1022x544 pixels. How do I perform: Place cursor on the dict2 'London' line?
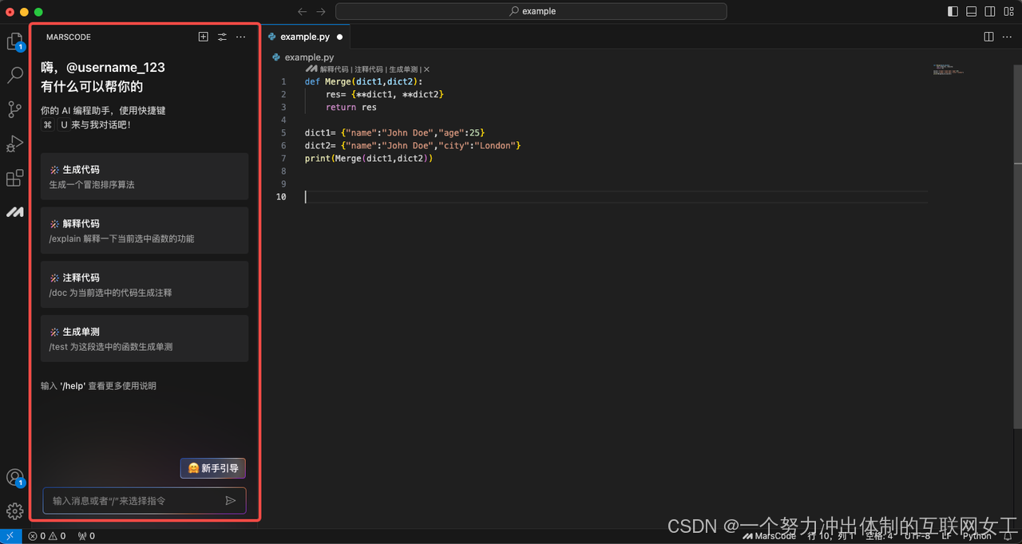click(413, 145)
